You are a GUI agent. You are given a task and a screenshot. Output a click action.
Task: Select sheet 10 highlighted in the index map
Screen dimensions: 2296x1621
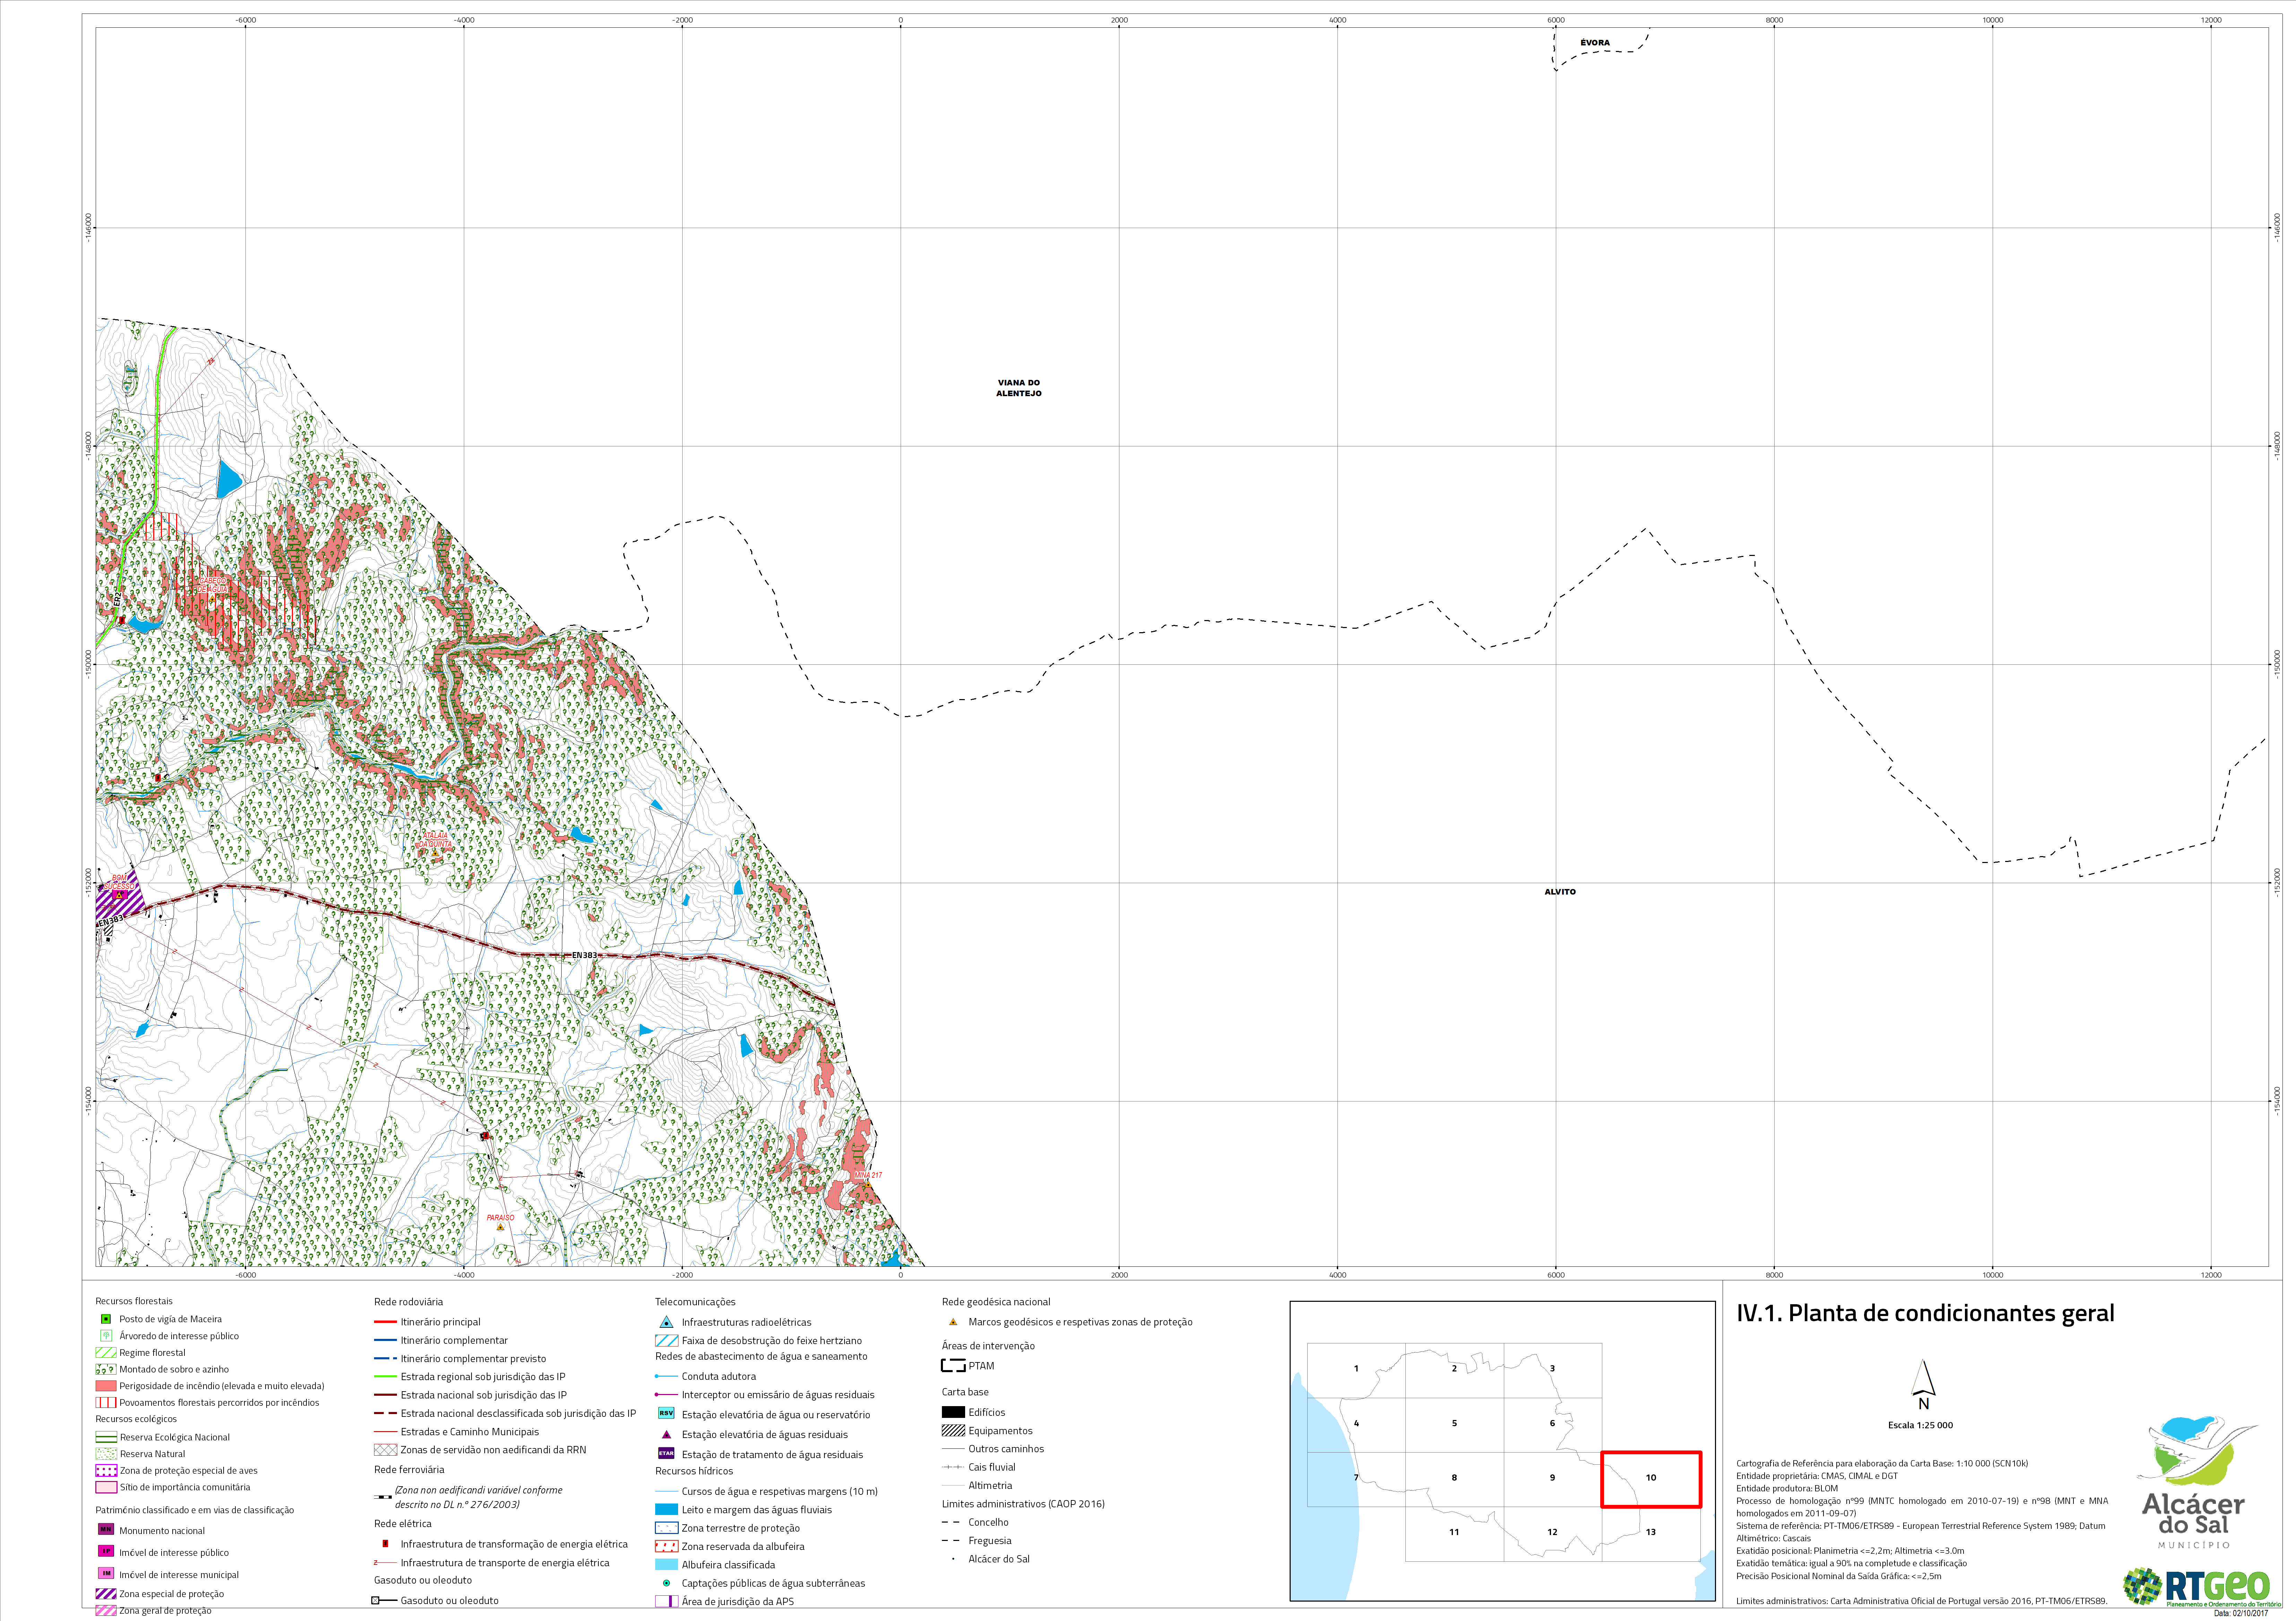click(1651, 1479)
